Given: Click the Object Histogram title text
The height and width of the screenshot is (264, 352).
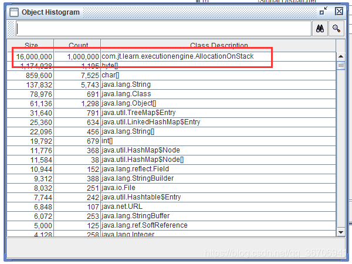Looking at the screenshot, I should click(50, 12).
